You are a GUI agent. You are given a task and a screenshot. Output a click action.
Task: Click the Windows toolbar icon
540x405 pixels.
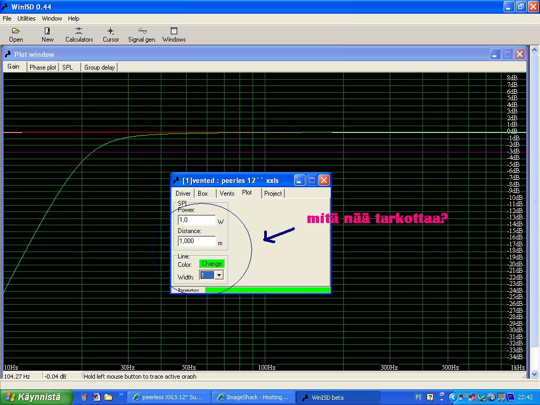click(x=174, y=35)
